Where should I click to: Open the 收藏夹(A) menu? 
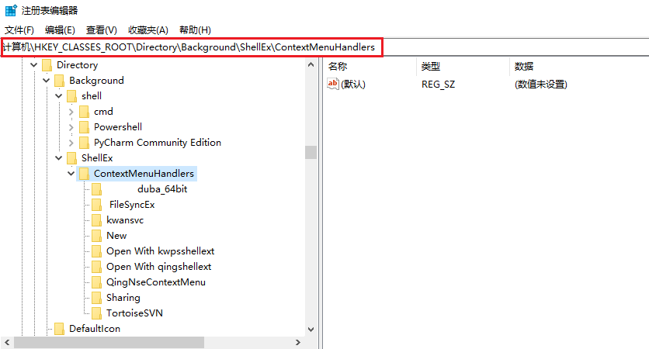(x=147, y=29)
